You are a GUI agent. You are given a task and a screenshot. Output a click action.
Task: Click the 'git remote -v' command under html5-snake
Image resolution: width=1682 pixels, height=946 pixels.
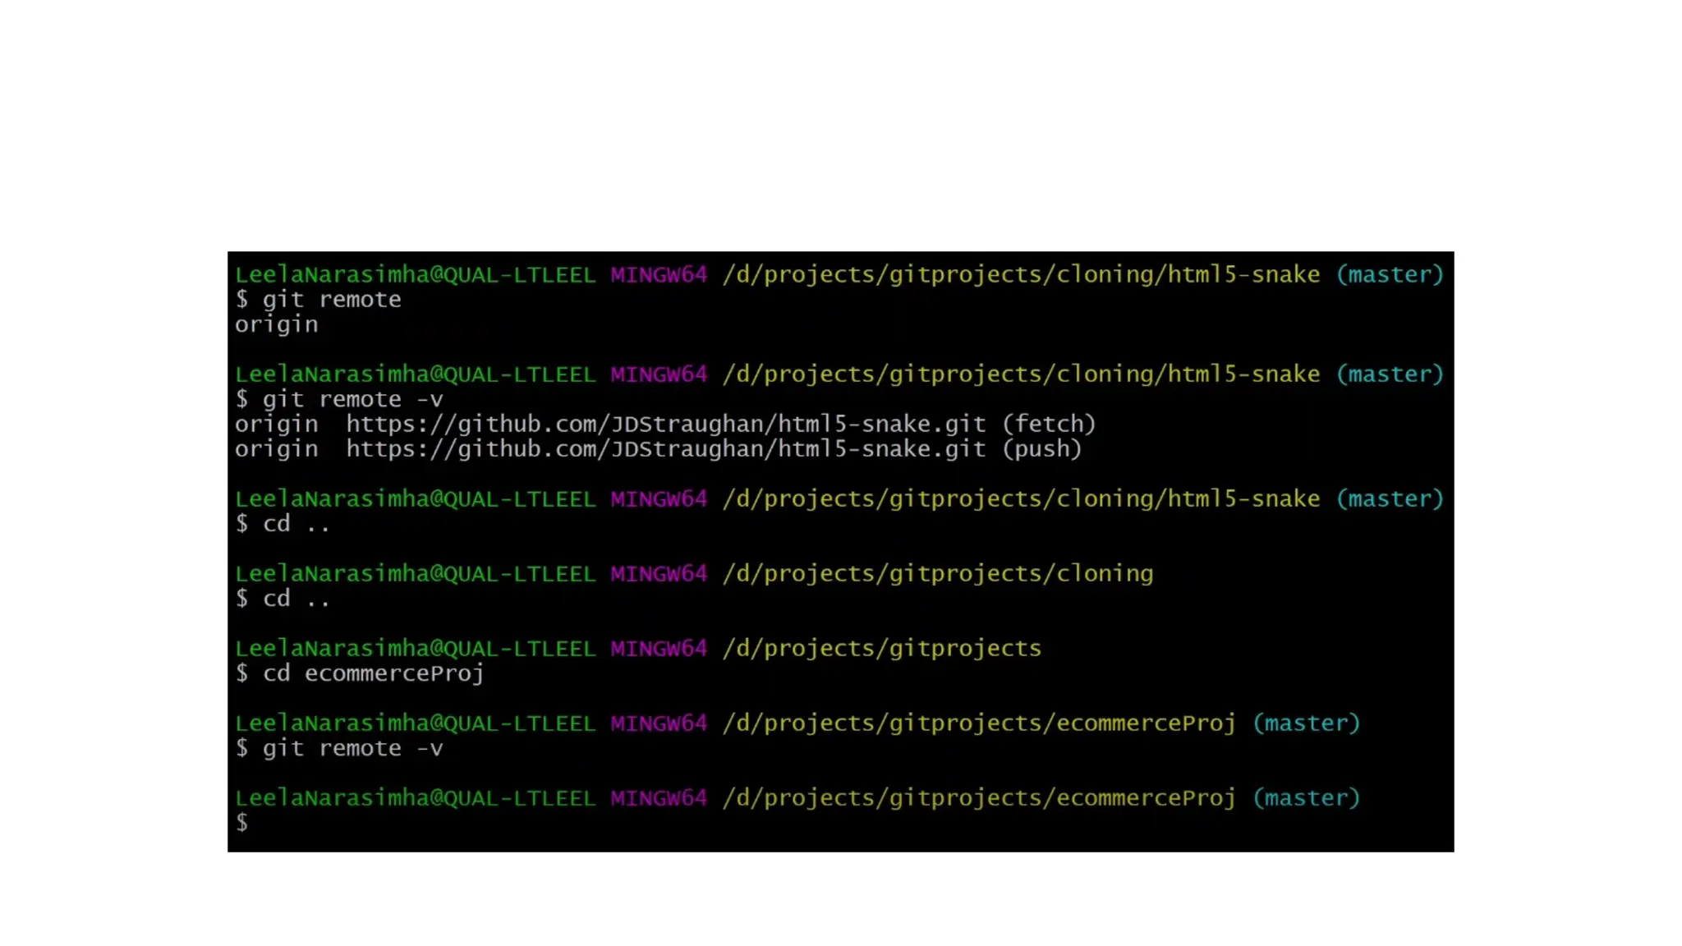click(x=352, y=400)
